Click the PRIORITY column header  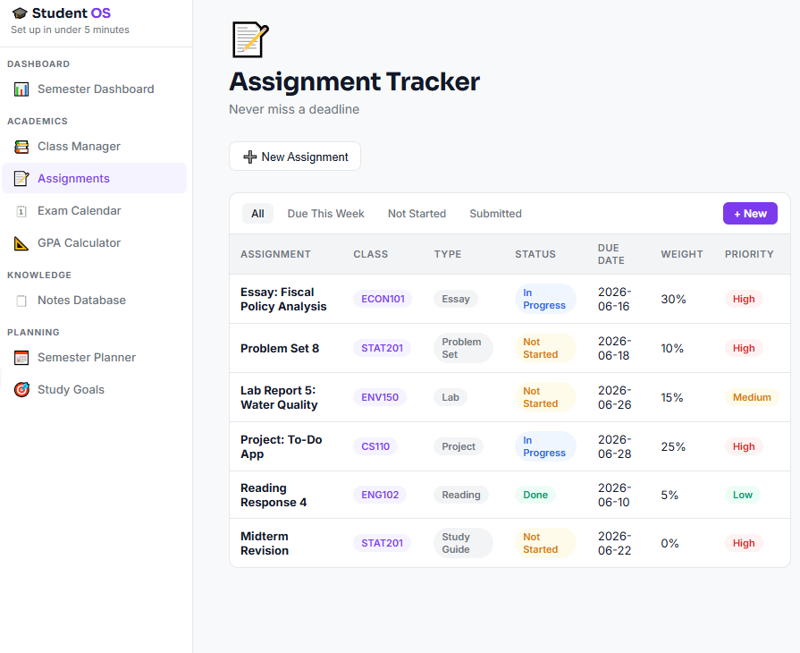(x=749, y=254)
